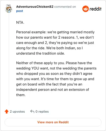Click the "commented on" gray text
106x131 pixels.
coord(65,7)
